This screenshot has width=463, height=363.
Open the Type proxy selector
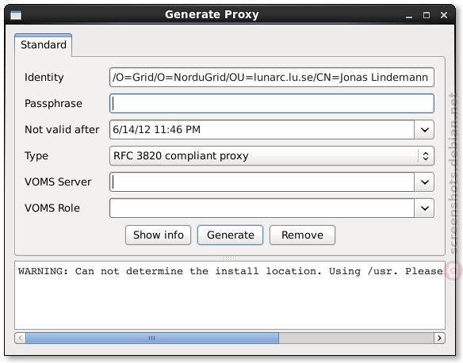coord(272,156)
